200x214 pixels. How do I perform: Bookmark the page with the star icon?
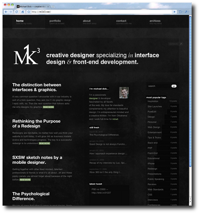coord(29,12)
